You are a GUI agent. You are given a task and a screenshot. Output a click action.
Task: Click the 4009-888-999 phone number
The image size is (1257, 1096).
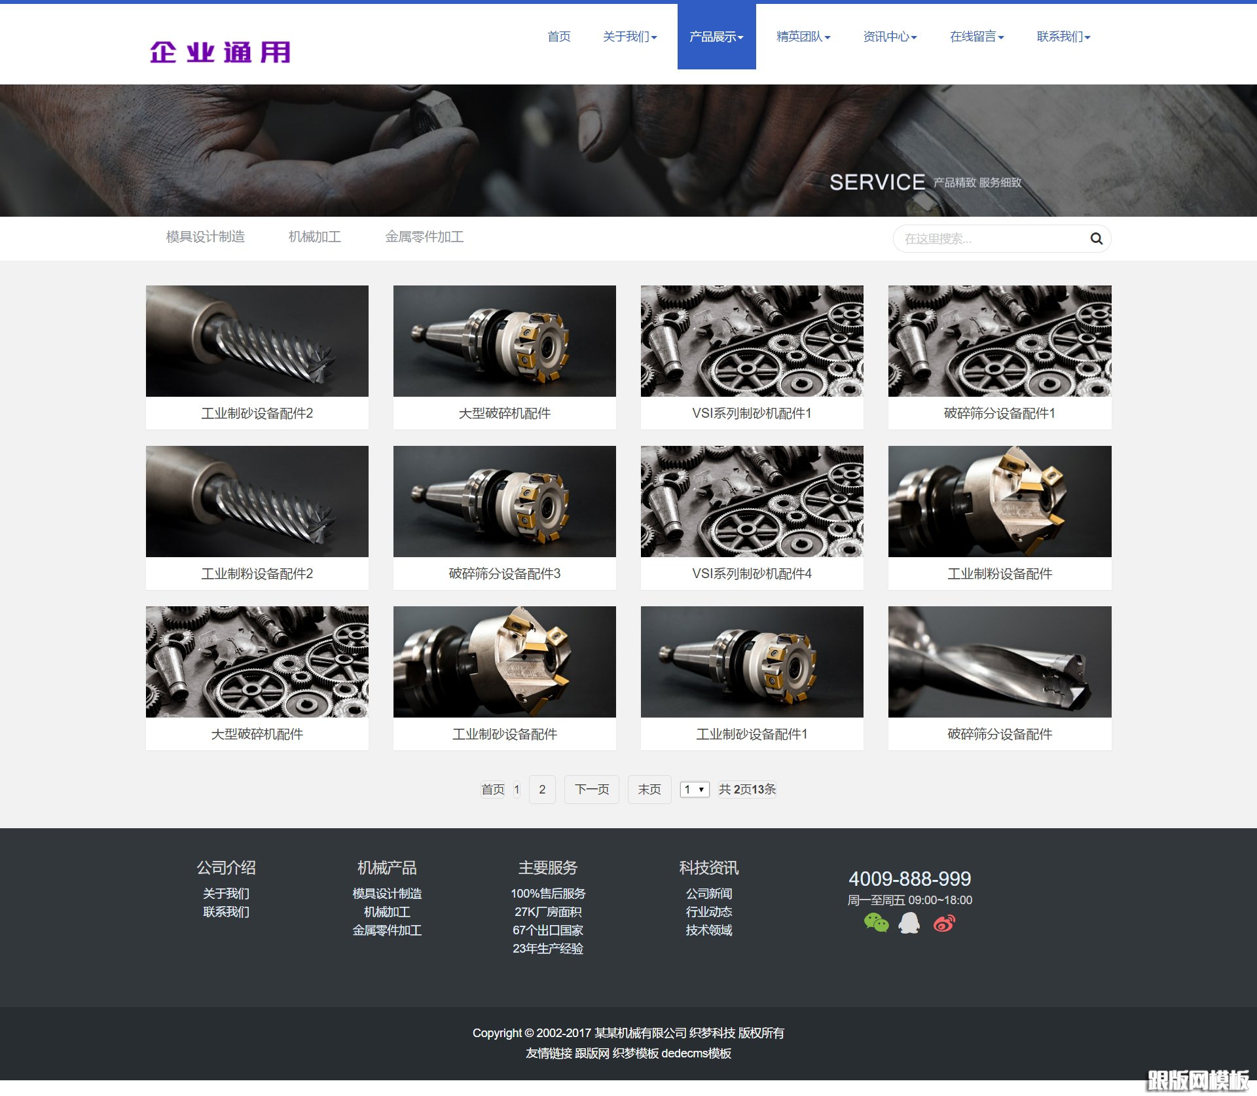point(910,879)
